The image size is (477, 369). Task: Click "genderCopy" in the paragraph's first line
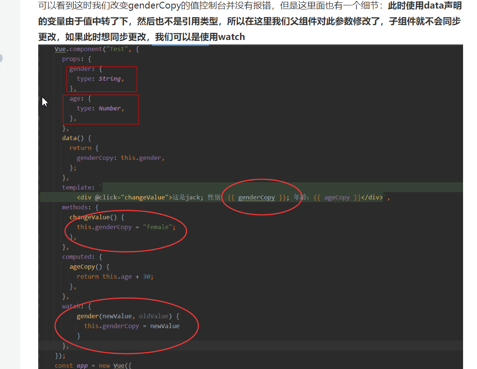[155, 6]
